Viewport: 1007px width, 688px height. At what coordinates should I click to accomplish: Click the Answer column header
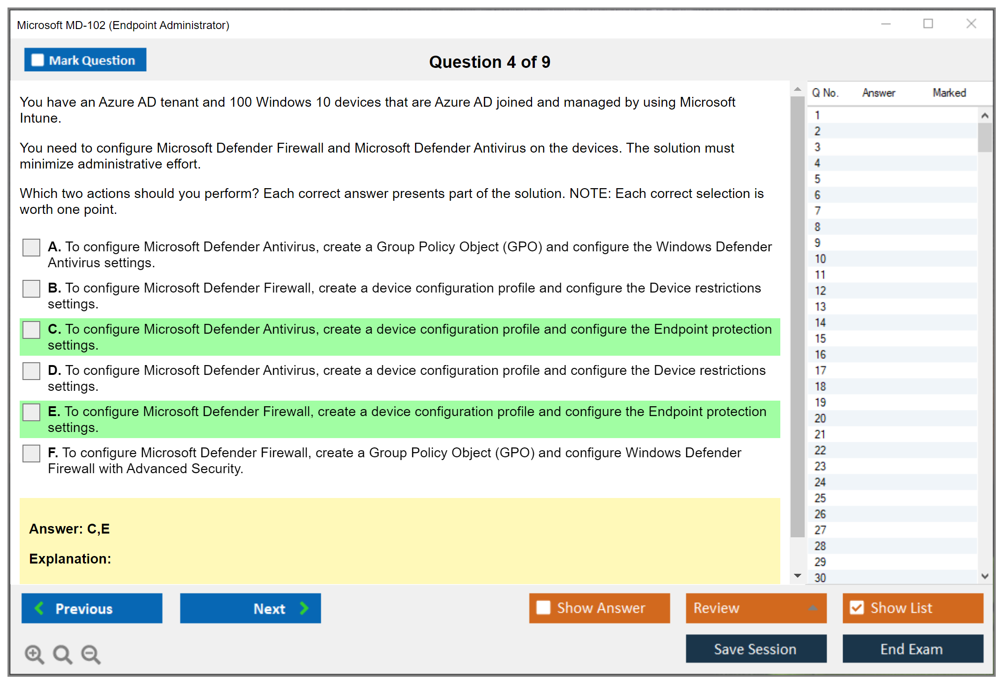coord(878,93)
